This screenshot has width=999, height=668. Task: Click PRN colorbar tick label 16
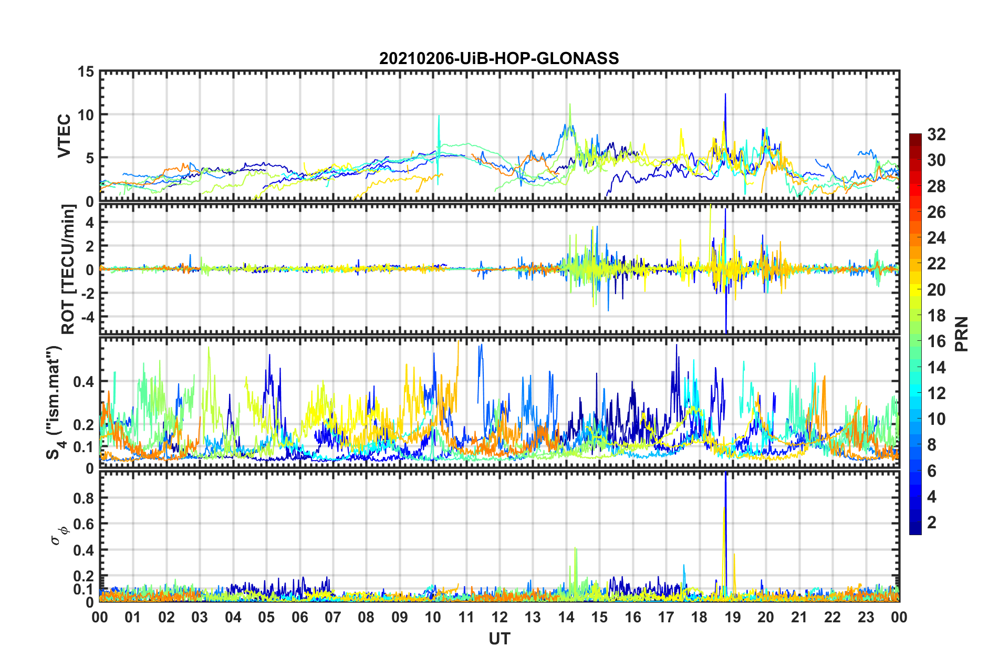tap(936, 341)
